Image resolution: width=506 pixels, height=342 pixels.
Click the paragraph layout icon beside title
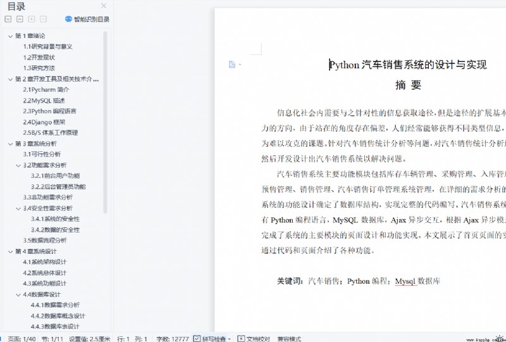coord(232,65)
